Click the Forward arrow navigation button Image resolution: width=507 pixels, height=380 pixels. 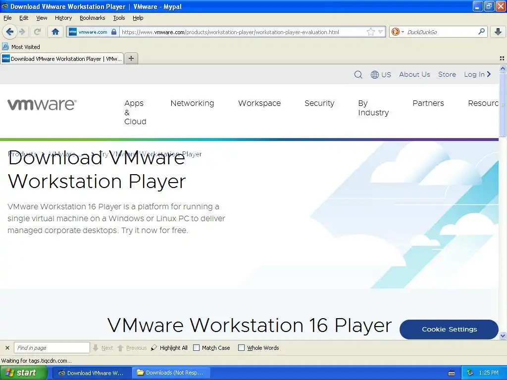(22, 32)
